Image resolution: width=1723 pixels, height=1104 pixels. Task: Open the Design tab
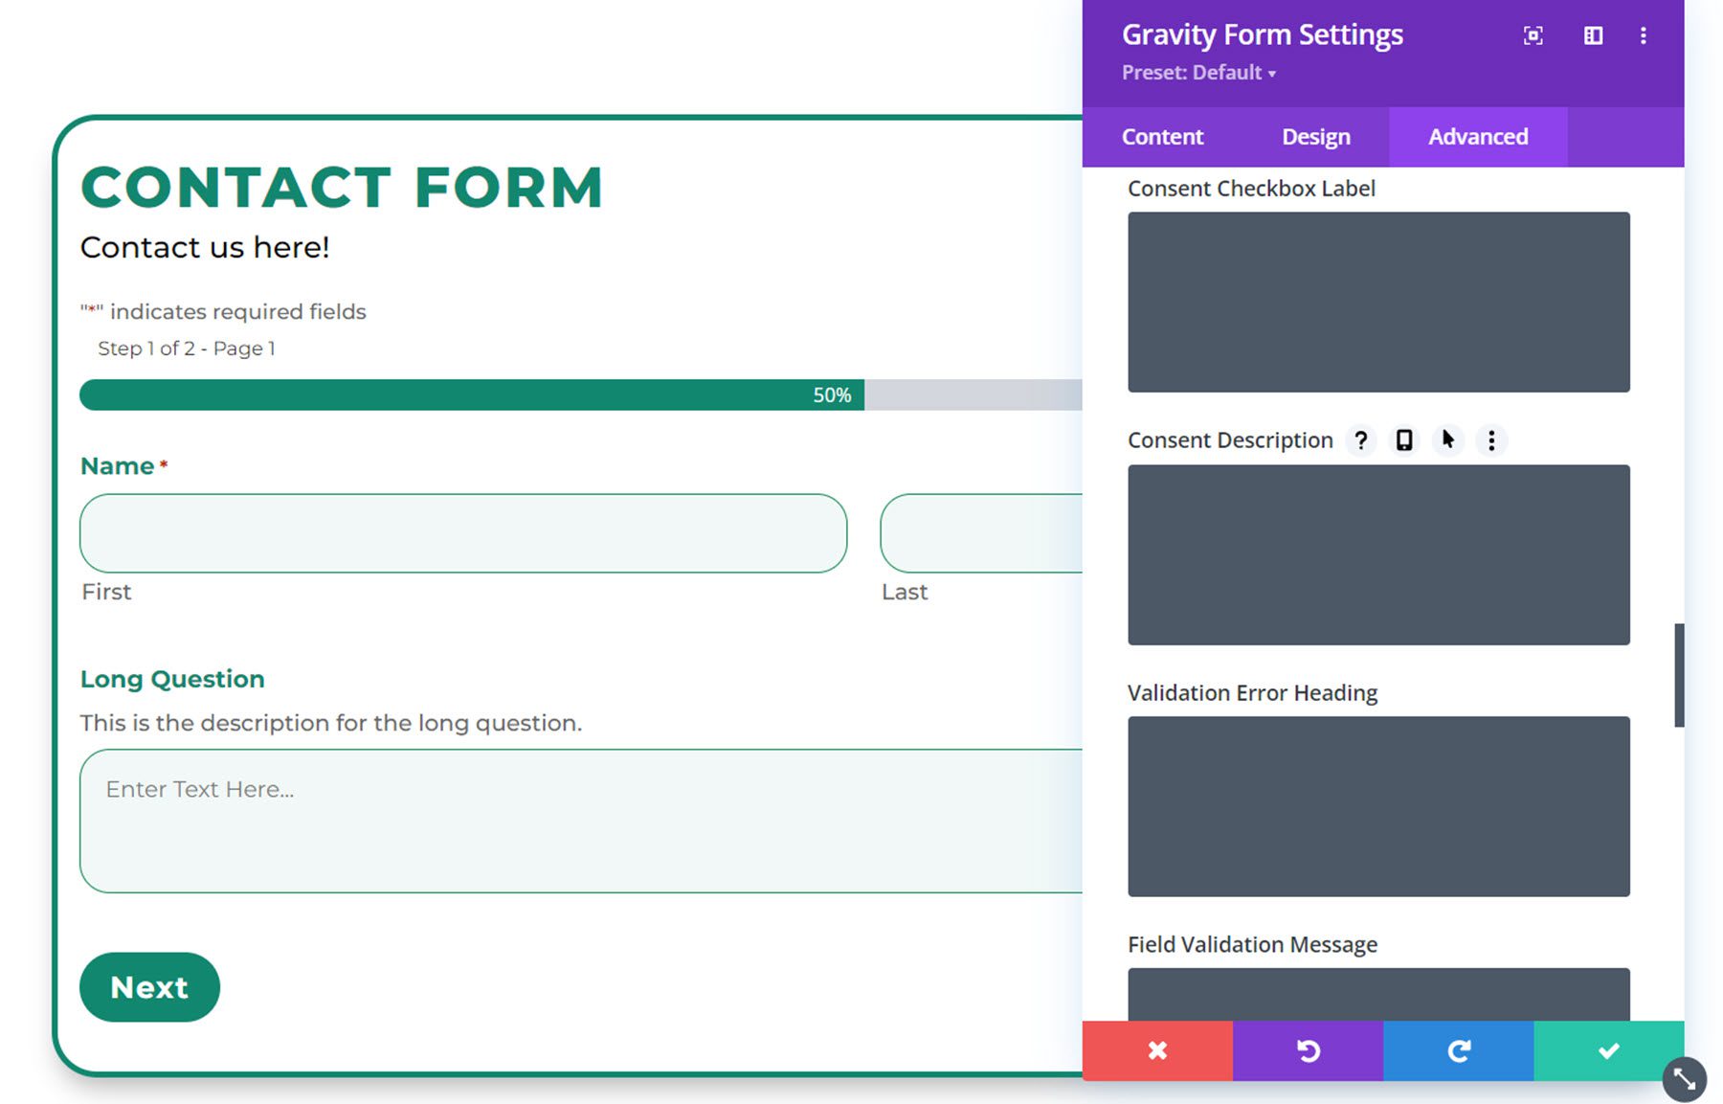pos(1315,136)
